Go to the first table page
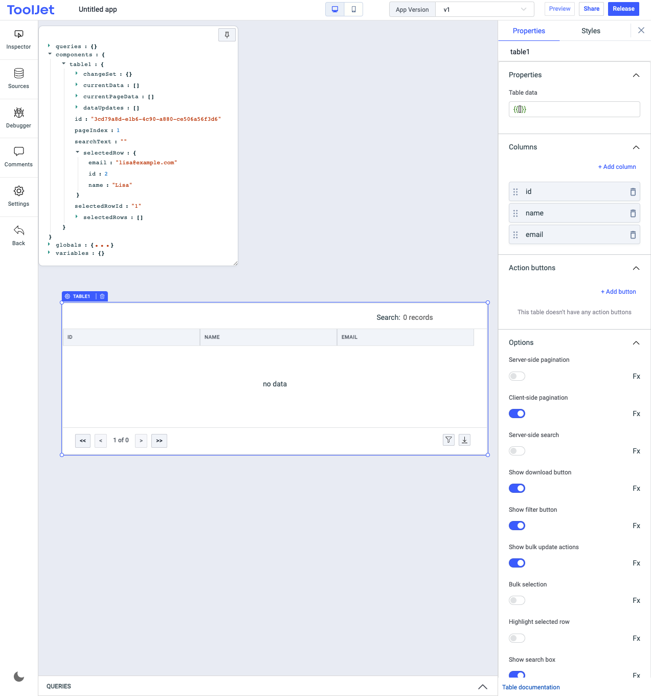Screen dimensions: 651x696 (x=83, y=441)
